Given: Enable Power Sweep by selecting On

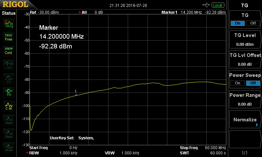Looking at the screenshot, I should (x=237, y=83).
